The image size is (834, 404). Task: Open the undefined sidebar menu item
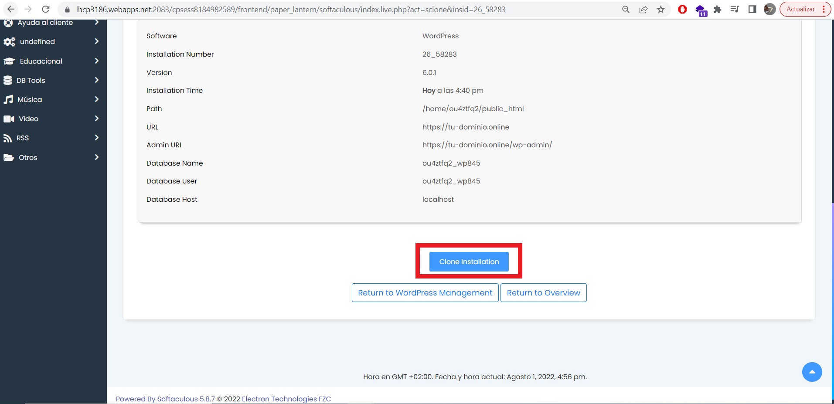tap(53, 42)
